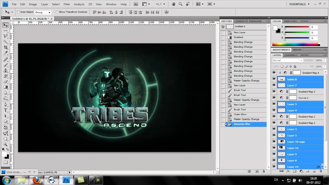Click the layer Opacity 100% field
Image resolution: width=329 pixels, height=185 pixels.
click(318, 60)
